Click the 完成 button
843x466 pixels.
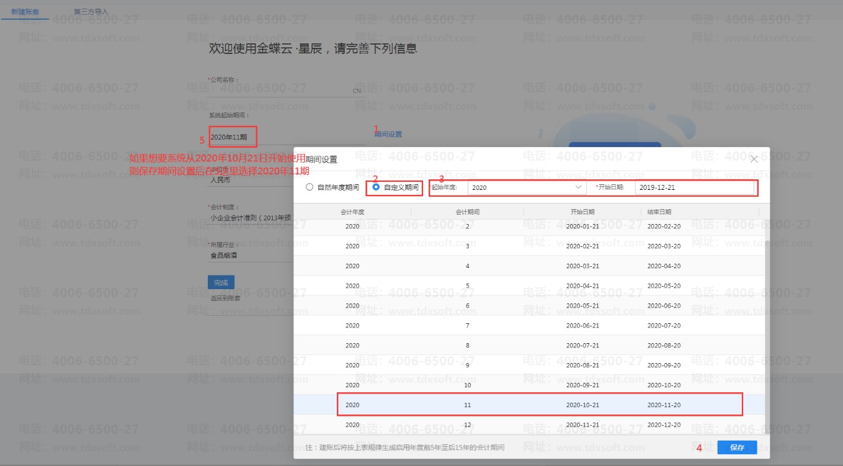point(221,282)
